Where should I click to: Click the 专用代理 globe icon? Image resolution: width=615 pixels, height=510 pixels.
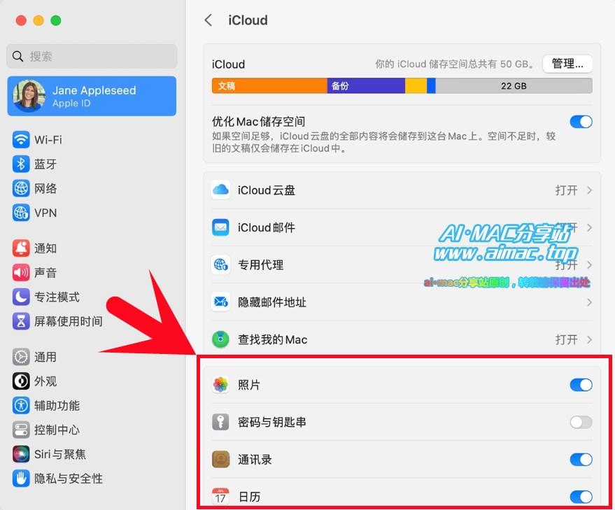coord(220,265)
